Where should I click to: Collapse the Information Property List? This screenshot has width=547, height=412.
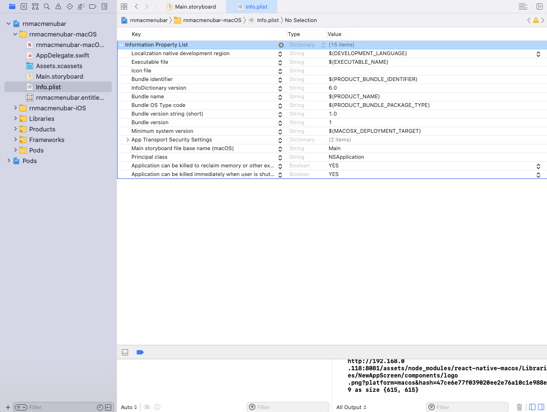pos(121,45)
